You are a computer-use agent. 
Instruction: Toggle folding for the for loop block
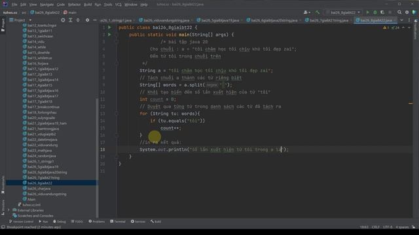click(117, 114)
